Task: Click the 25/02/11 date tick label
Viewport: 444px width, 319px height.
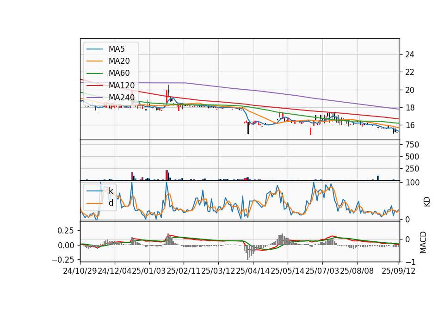Action: pos(184,271)
